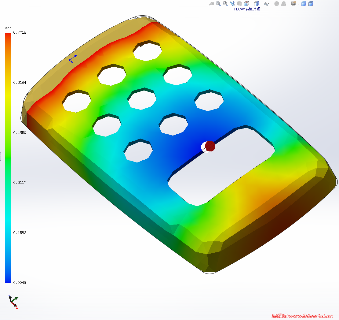Click the Hide/Show Items glasses icon
Viewport: 339px width, 320px height.
coord(267,4)
